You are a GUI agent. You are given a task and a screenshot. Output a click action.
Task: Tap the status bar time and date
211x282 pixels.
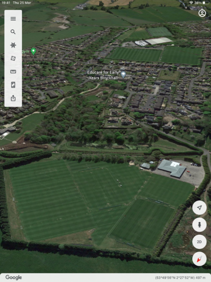16,3
